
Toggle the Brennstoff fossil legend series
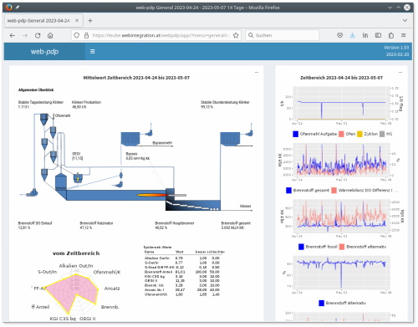coord(318,247)
